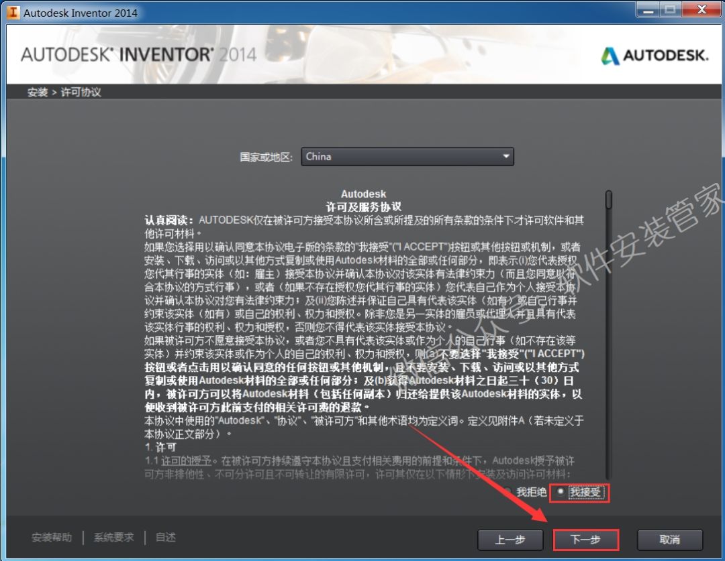Select the 我接受 (I Accept) radio button
Image resolution: width=725 pixels, height=561 pixels.
(561, 492)
